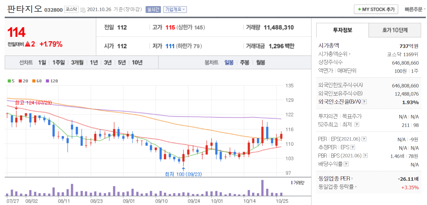Click the orange 60-day moving average legend
This screenshot has width=427, height=205.
(x=37, y=81)
